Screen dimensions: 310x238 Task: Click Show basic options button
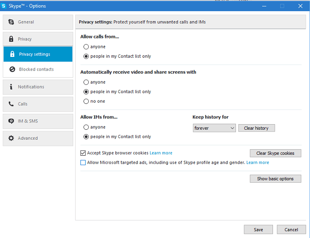click(276, 178)
